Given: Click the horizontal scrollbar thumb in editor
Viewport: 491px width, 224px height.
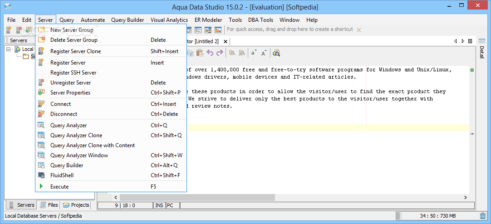Looking at the screenshot, I should (197, 197).
